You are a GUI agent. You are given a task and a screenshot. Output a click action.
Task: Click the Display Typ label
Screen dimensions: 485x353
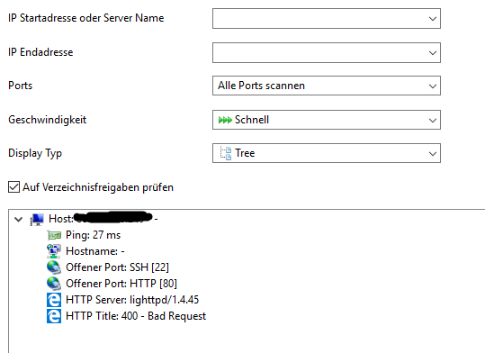pyautogui.click(x=35, y=153)
